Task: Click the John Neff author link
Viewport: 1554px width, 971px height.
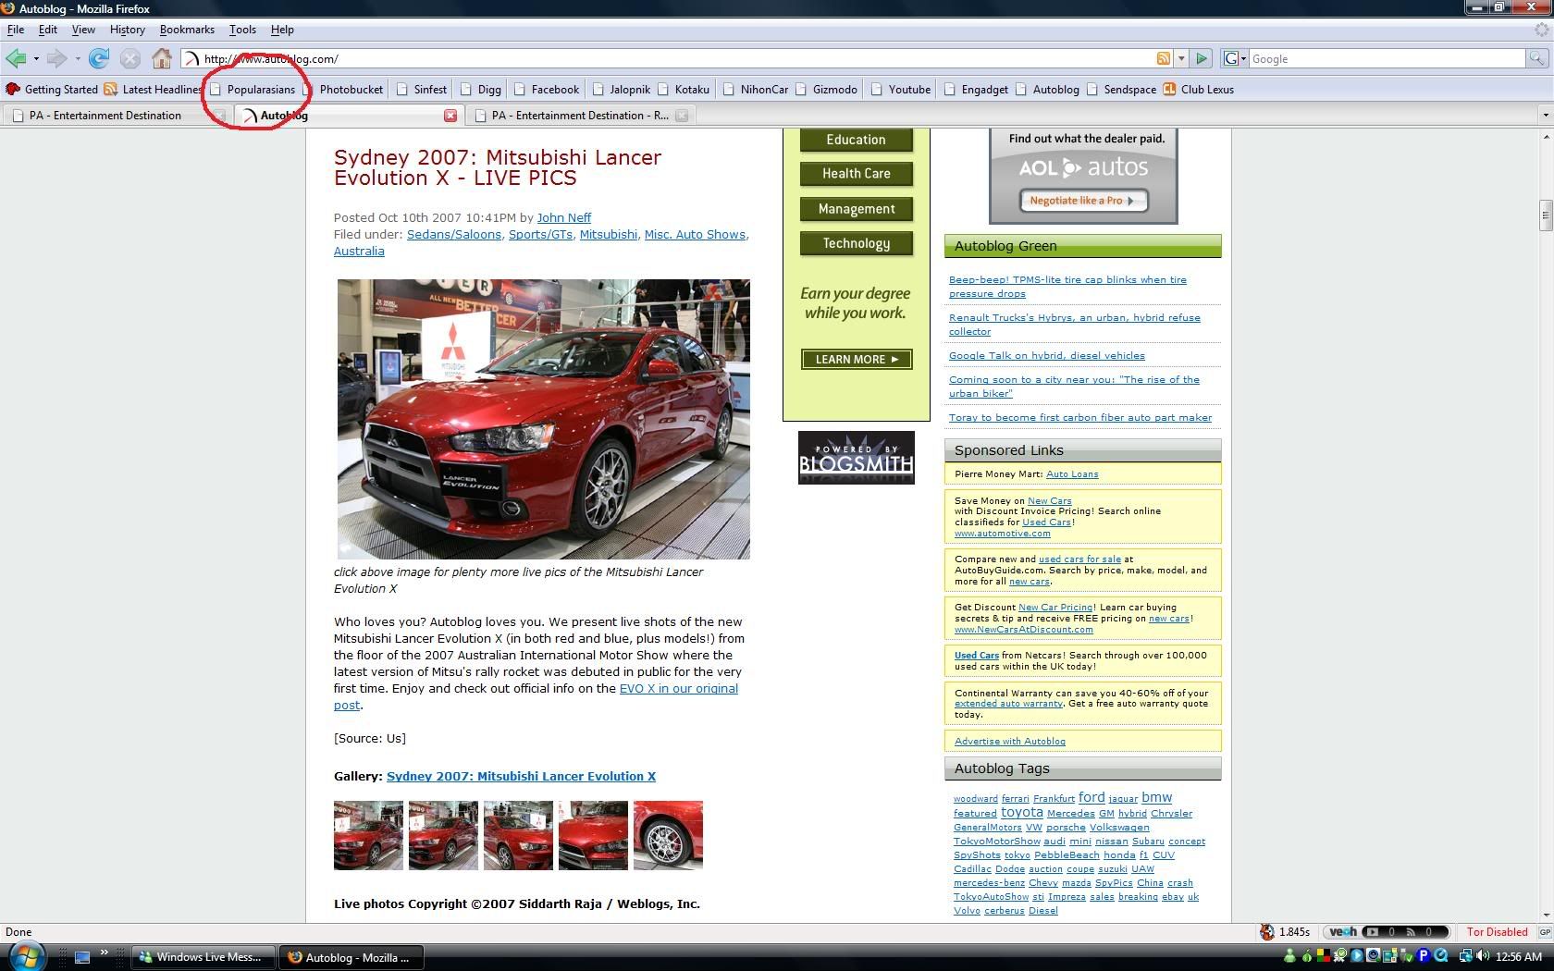Action: click(563, 217)
